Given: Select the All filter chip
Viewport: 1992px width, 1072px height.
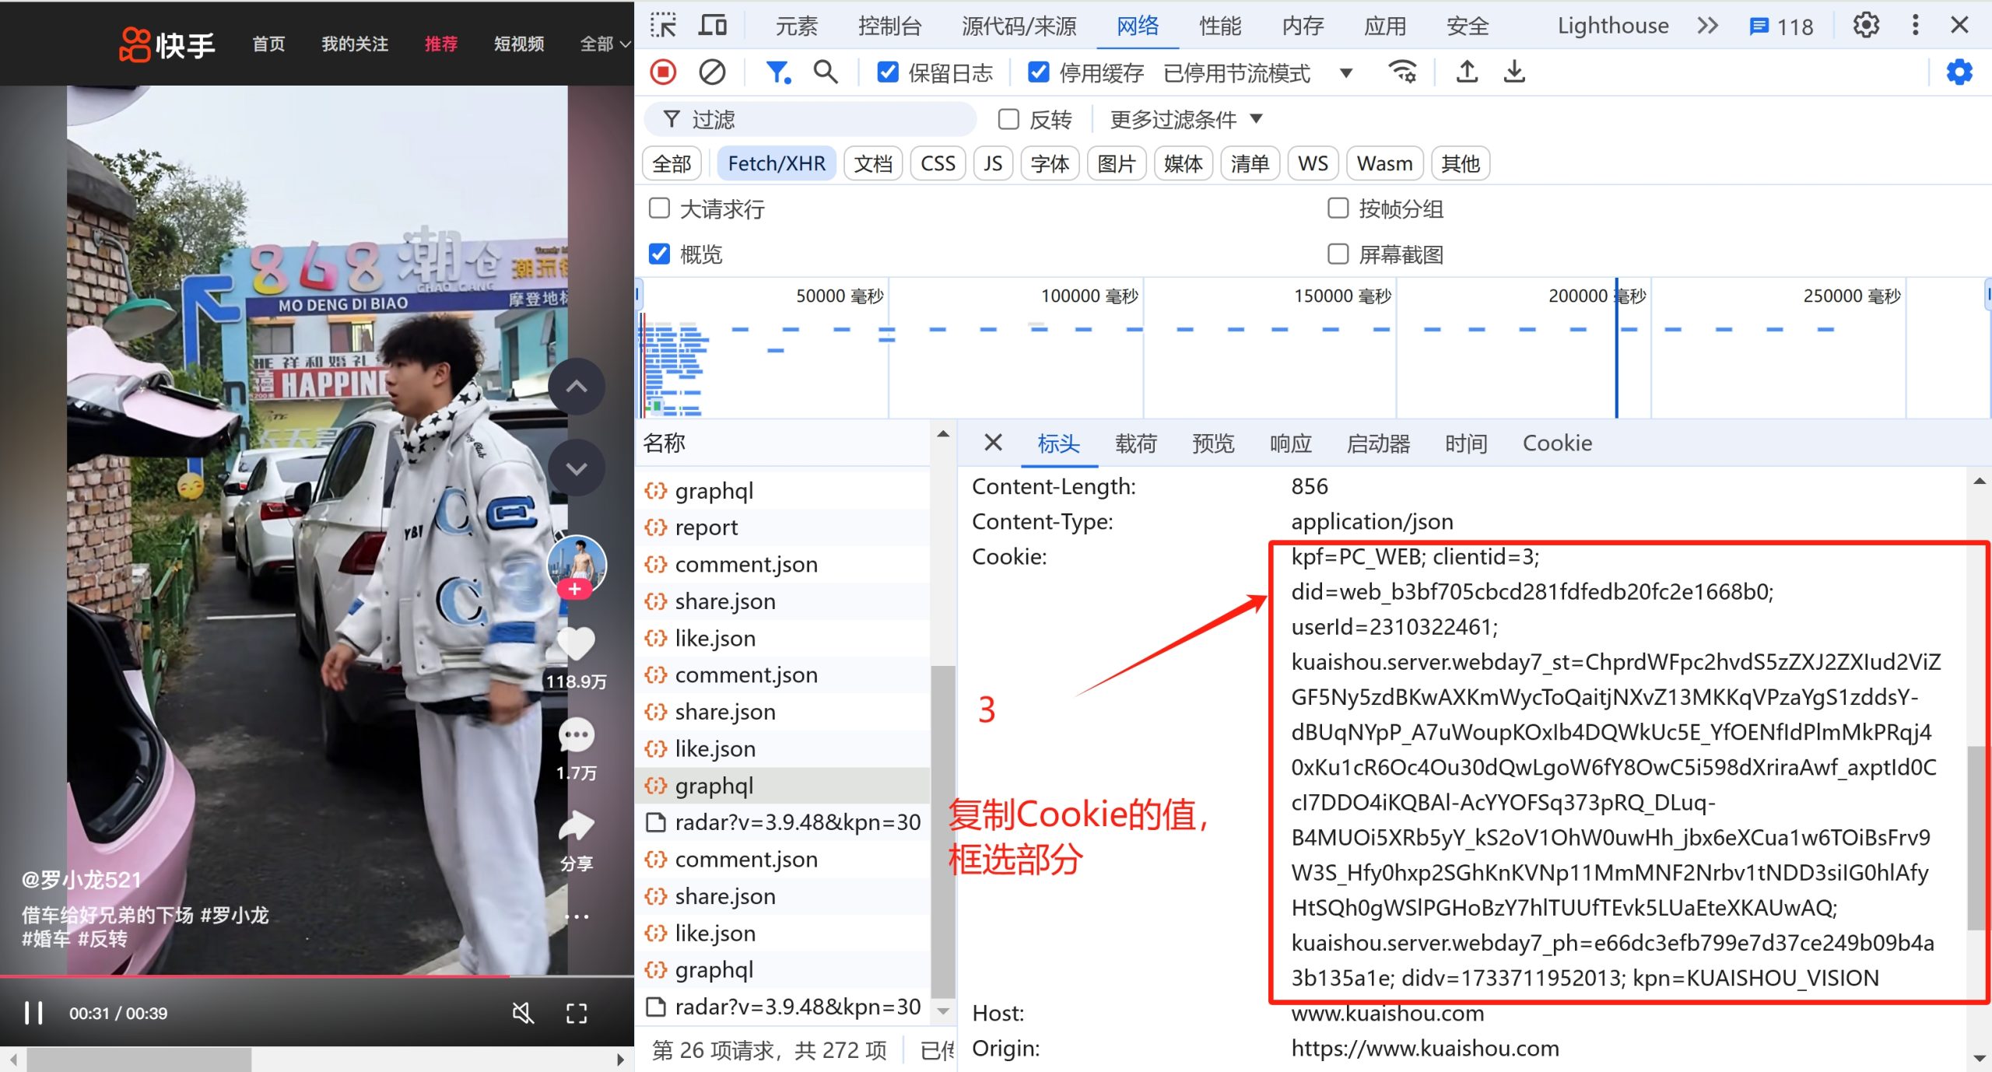Looking at the screenshot, I should (672, 163).
